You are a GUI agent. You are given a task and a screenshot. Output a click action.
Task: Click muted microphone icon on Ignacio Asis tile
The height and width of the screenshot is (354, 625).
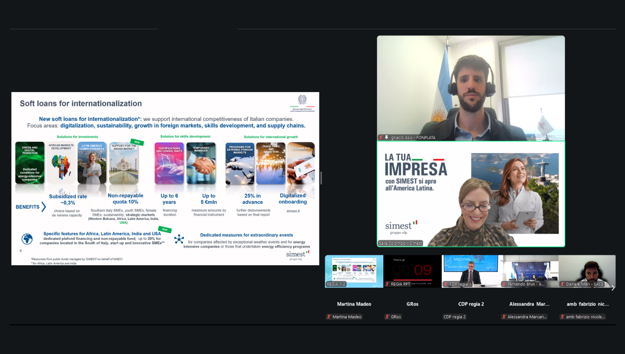click(381, 137)
